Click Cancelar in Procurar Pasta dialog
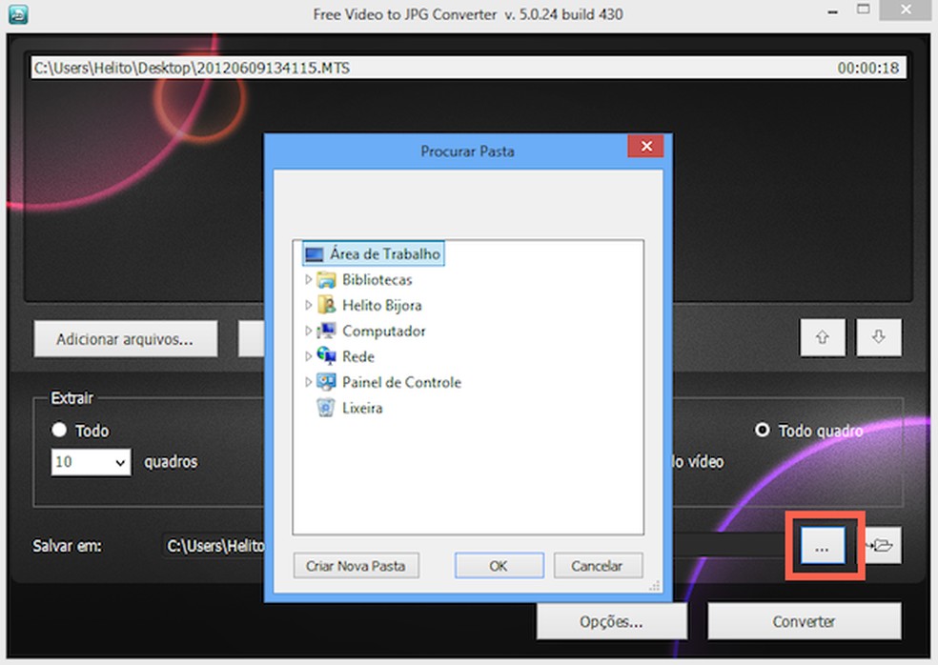 (598, 566)
